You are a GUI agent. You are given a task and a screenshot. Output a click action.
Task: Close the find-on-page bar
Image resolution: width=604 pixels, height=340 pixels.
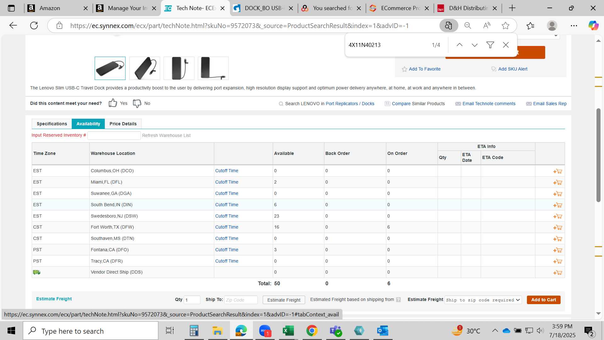pyautogui.click(x=506, y=45)
